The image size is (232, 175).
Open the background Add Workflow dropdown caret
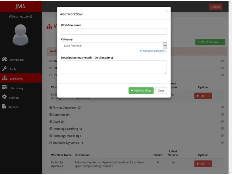[x=223, y=42]
